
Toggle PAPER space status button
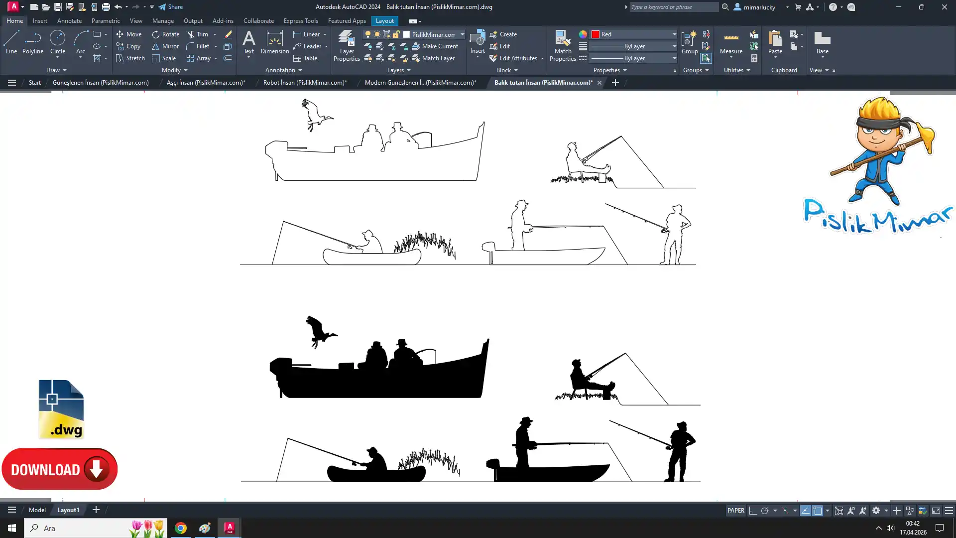pyautogui.click(x=735, y=511)
